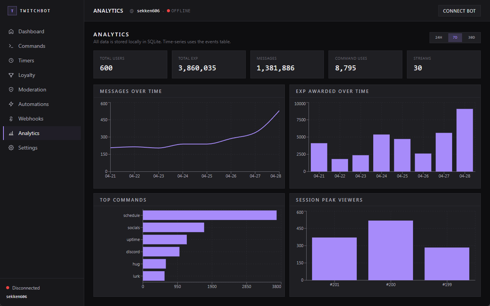The width and height of the screenshot is (490, 306).
Task: Switch time range to 30D
Action: tap(472, 37)
